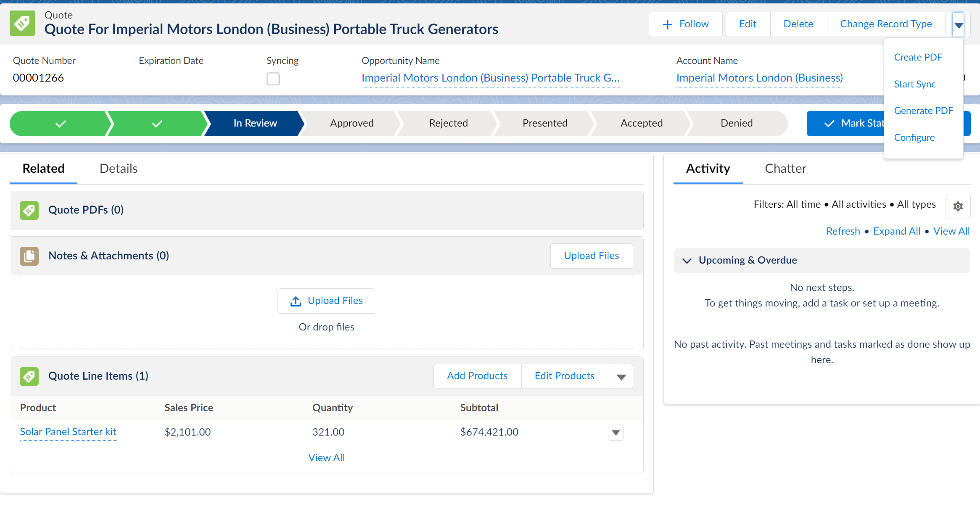This screenshot has height=523, width=980.
Task: Open the Imperial Motors London (Business) account link
Action: 759,78
